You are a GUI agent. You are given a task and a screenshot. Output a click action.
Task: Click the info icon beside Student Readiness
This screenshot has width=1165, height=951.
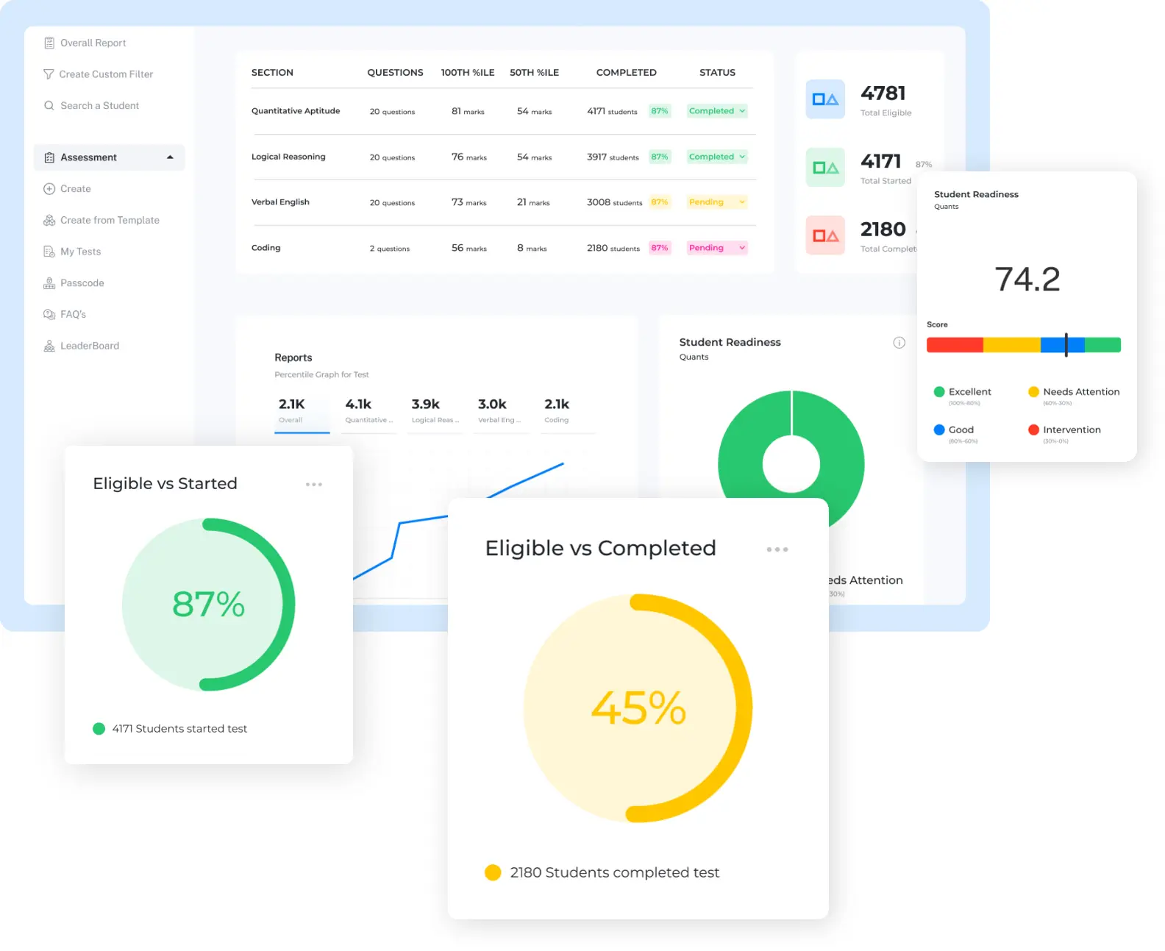tap(899, 343)
